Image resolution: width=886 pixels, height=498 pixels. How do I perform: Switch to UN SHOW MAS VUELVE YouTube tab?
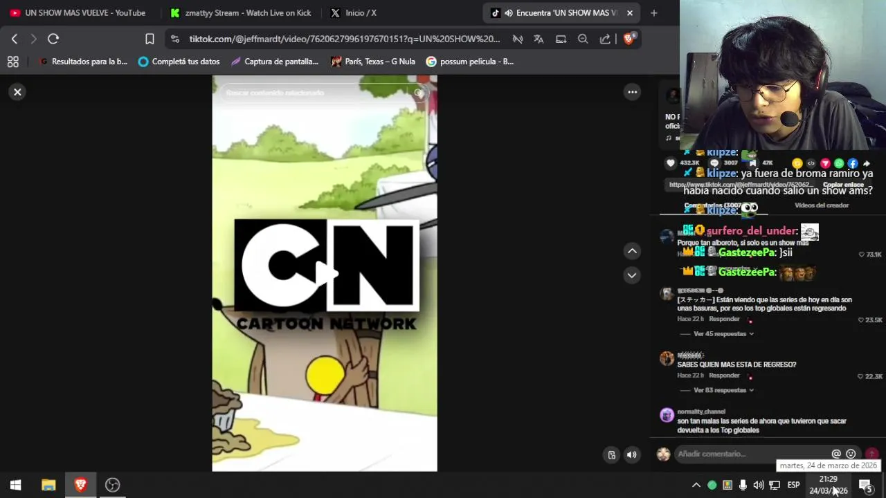78,12
